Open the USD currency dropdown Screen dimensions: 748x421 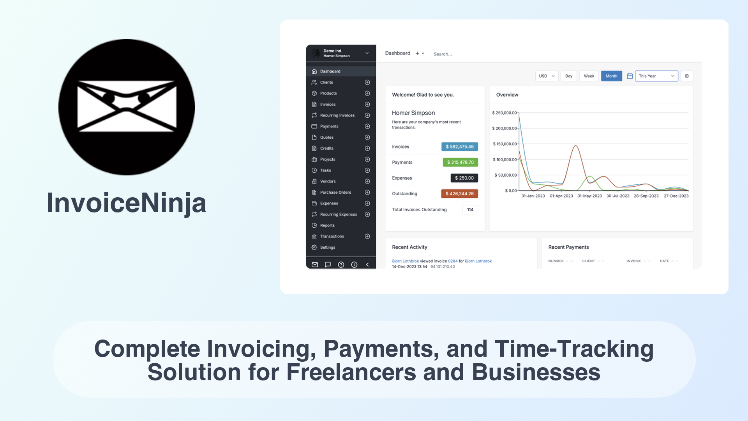547,76
